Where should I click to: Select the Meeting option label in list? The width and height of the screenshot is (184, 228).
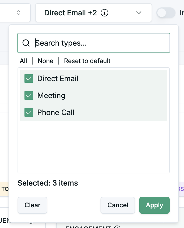click(x=51, y=96)
